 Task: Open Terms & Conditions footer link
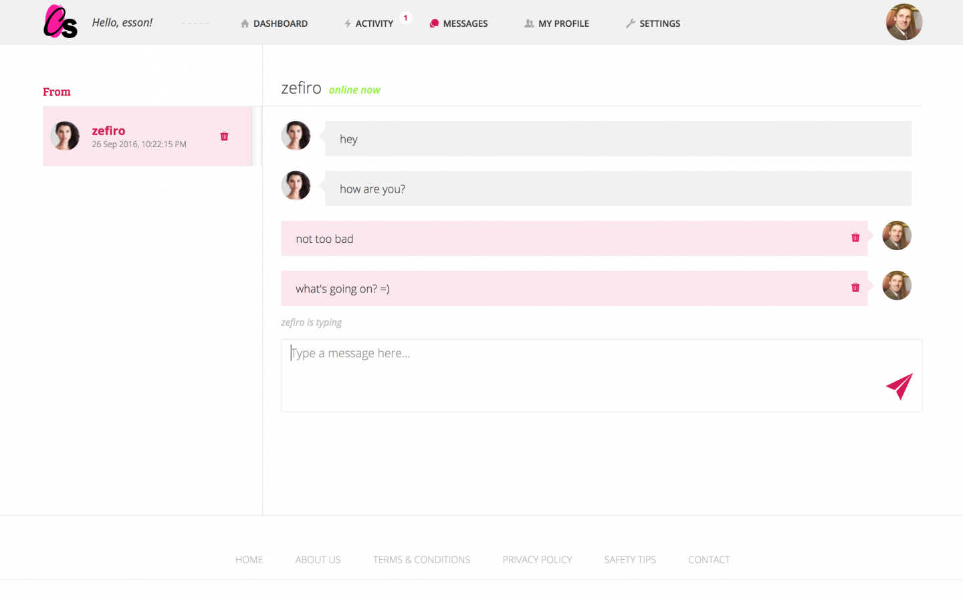(421, 560)
